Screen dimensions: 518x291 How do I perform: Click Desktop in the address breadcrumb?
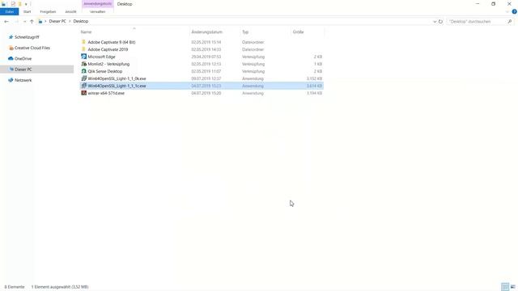(x=81, y=21)
